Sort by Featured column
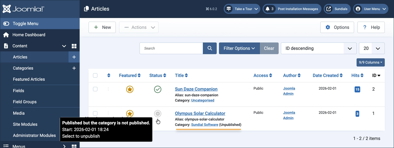 [x=130, y=75]
